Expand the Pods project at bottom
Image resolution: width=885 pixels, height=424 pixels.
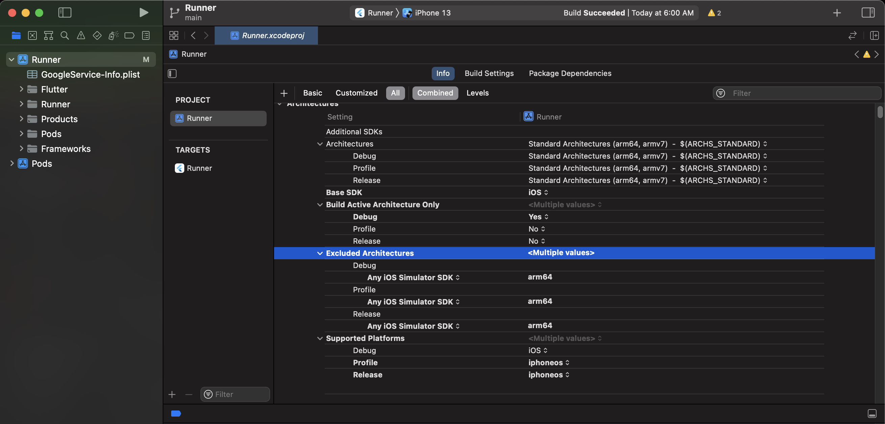tap(12, 163)
